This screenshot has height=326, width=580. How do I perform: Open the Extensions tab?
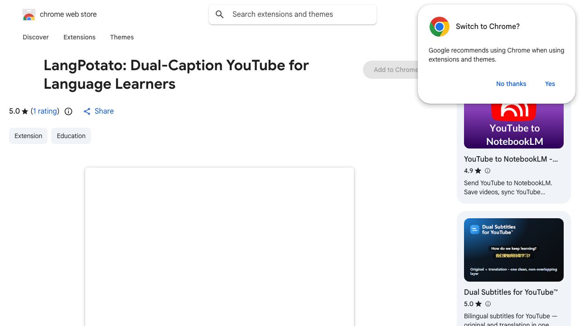(79, 37)
